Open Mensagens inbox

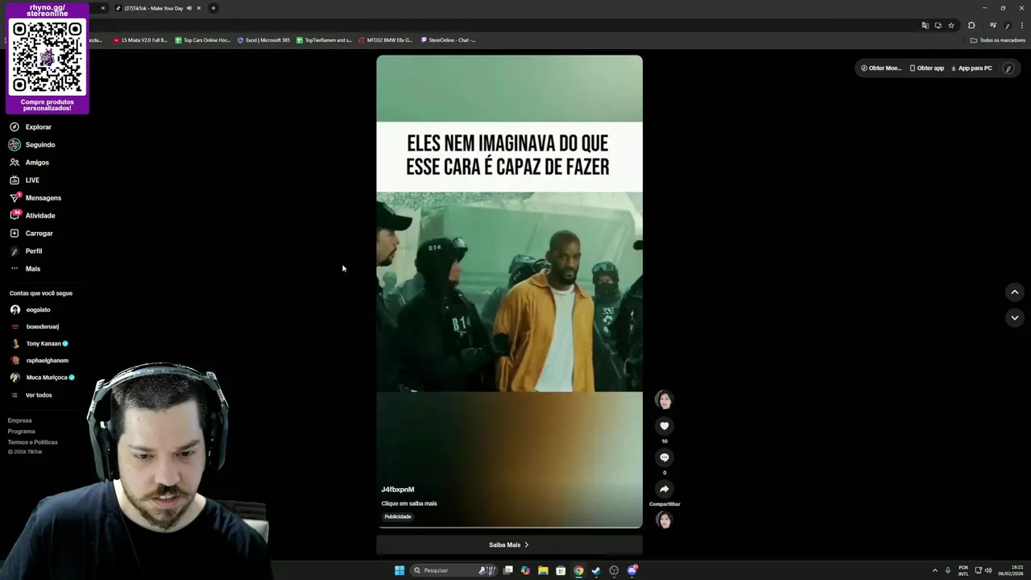tap(35, 198)
